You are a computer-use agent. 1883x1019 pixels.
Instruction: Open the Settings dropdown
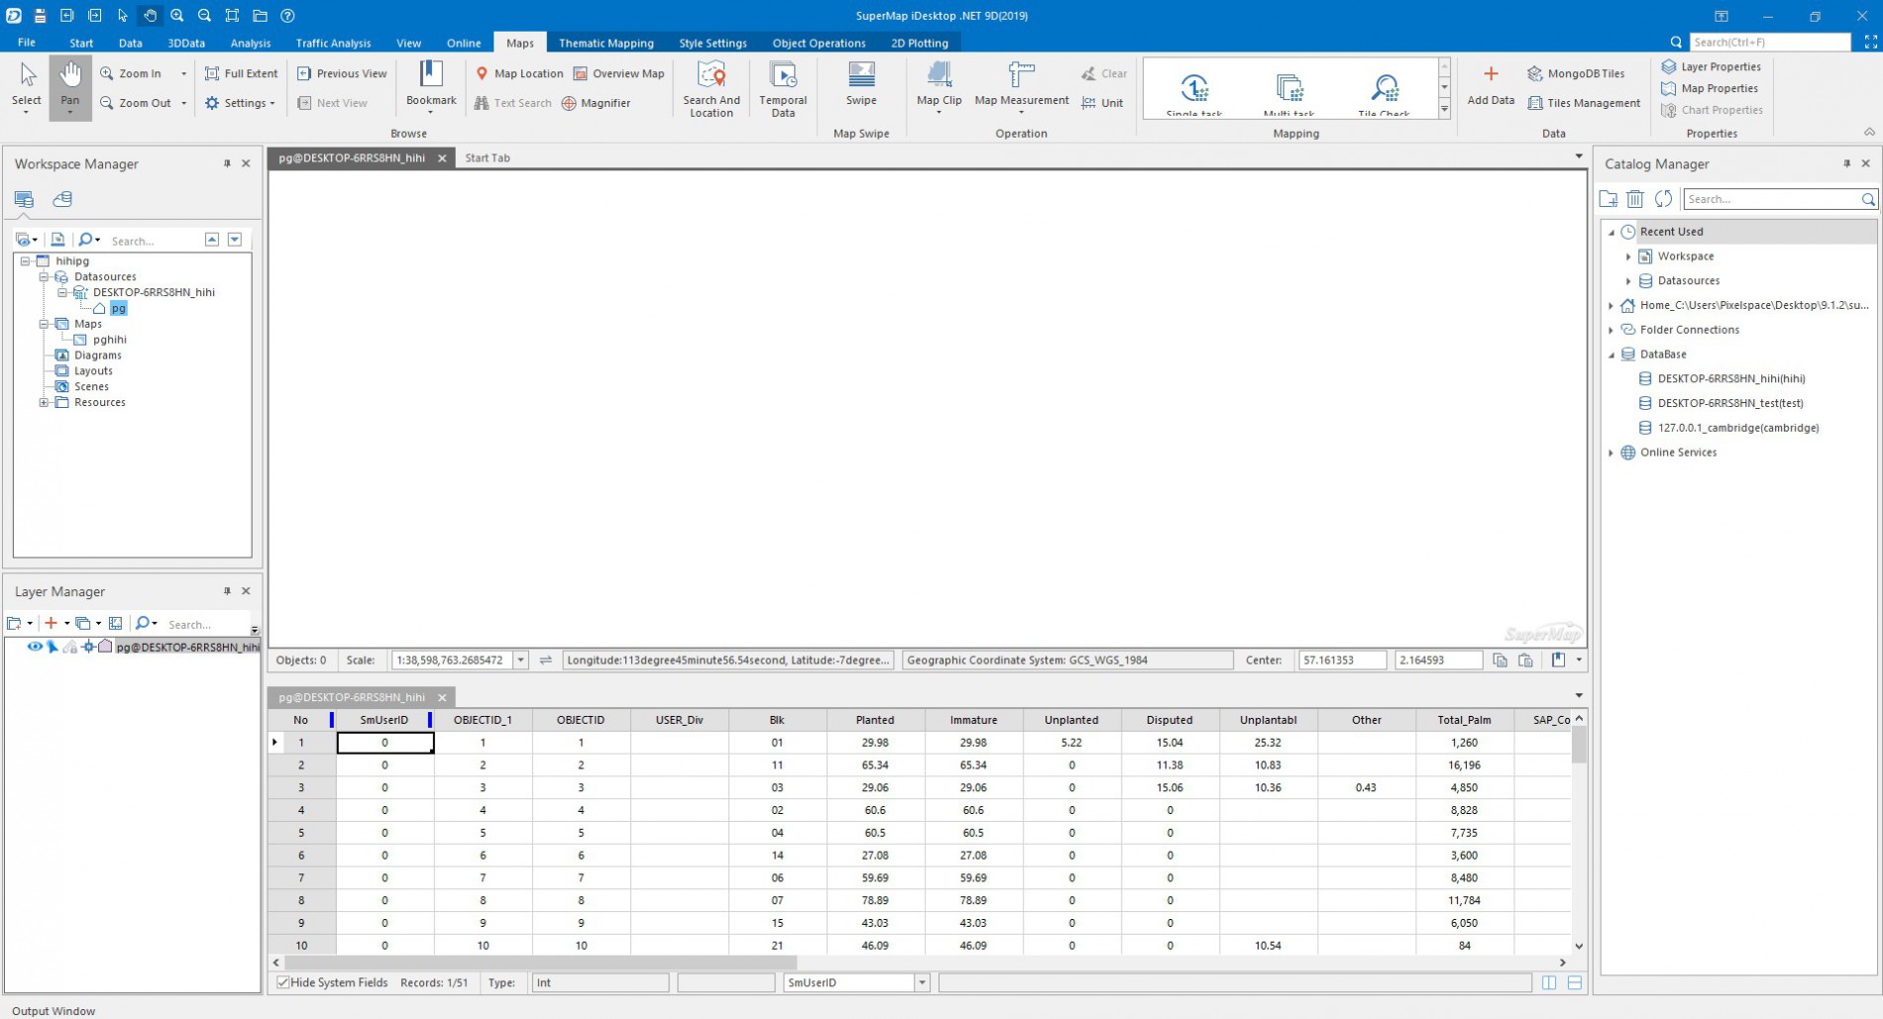[x=240, y=103]
